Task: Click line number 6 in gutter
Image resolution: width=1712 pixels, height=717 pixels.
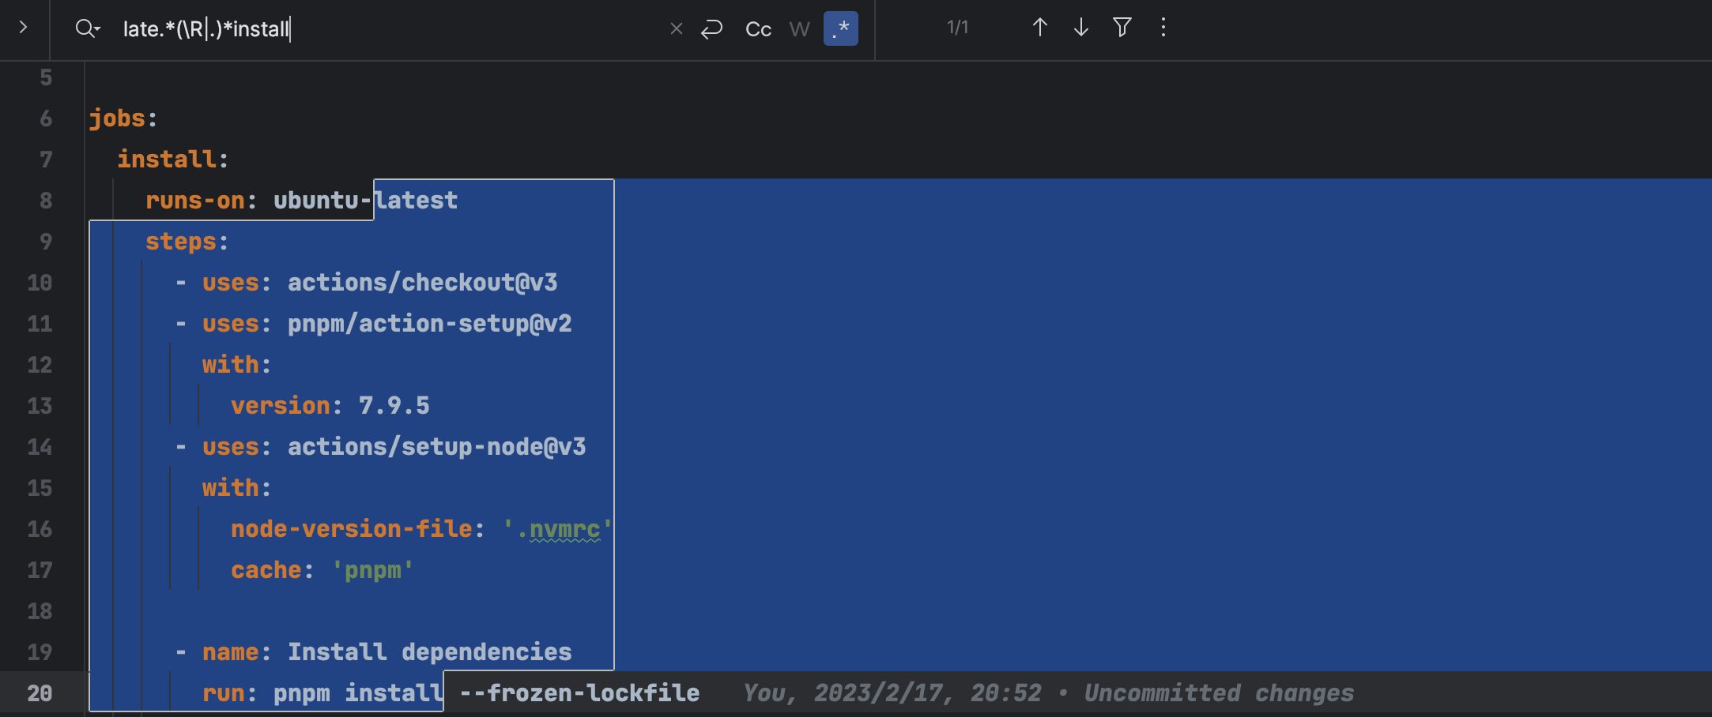Action: click(46, 118)
